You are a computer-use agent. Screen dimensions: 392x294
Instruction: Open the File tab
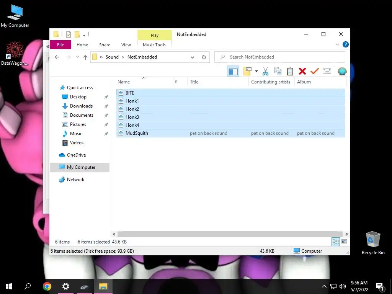(60, 45)
